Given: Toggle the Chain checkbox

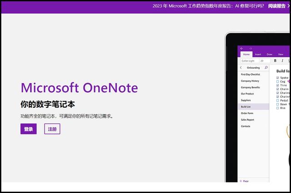Looking at the screenshot, I should (278, 89).
